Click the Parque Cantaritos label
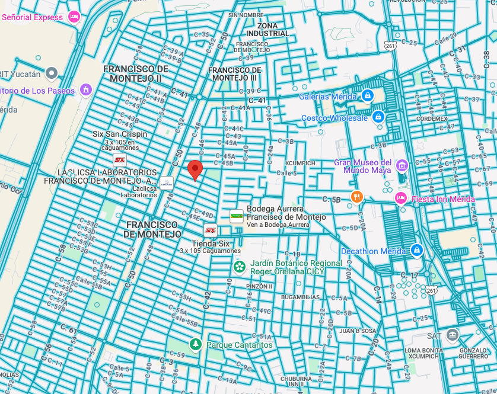Viewport: 497px width, 394px height. tap(240, 345)
